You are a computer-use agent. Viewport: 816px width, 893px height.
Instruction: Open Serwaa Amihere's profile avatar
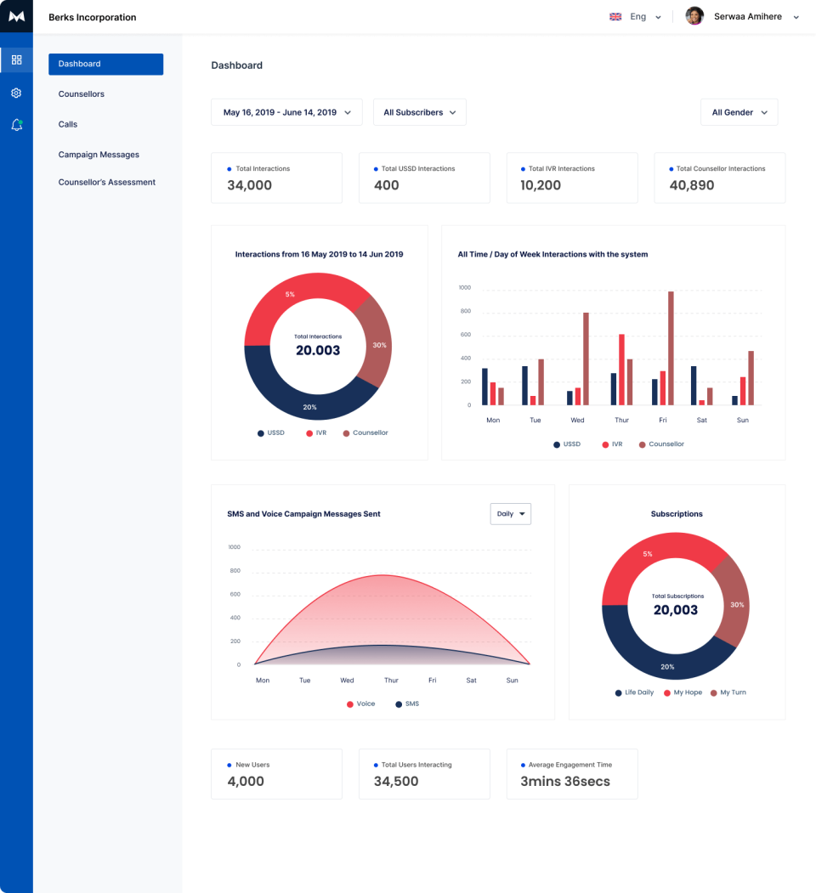pos(694,15)
